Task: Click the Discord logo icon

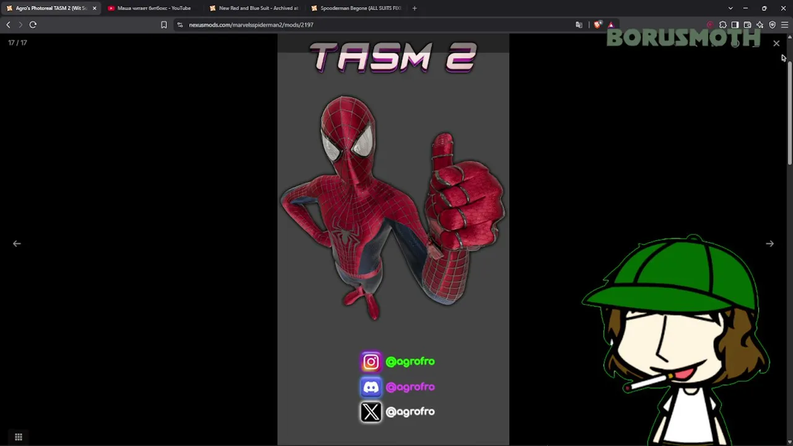Action: coord(371,387)
